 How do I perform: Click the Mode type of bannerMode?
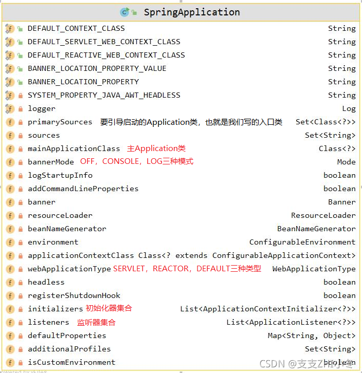(346, 162)
